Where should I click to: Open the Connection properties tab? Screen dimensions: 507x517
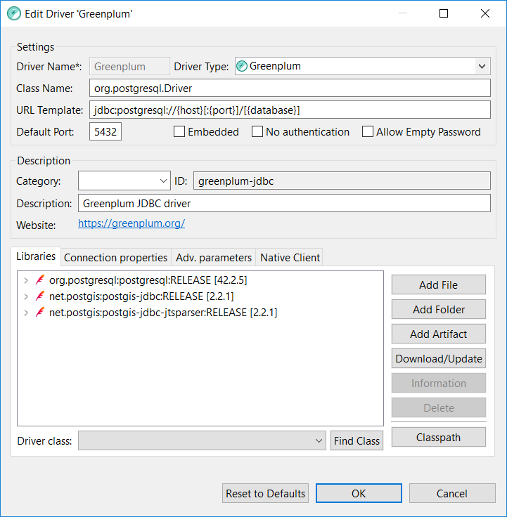coord(115,258)
